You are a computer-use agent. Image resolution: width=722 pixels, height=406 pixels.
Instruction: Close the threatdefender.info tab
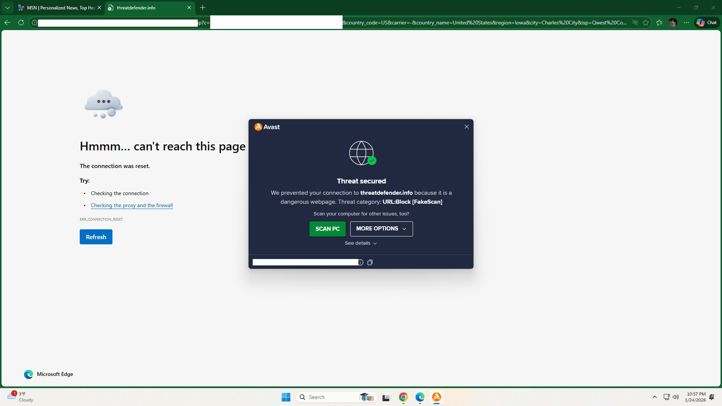click(x=189, y=8)
